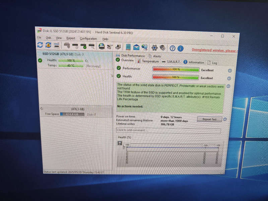Image resolution: width=268 pixels, height=201 pixels.
Task: Click the 'No actions needed.' text
Action: click(130, 106)
